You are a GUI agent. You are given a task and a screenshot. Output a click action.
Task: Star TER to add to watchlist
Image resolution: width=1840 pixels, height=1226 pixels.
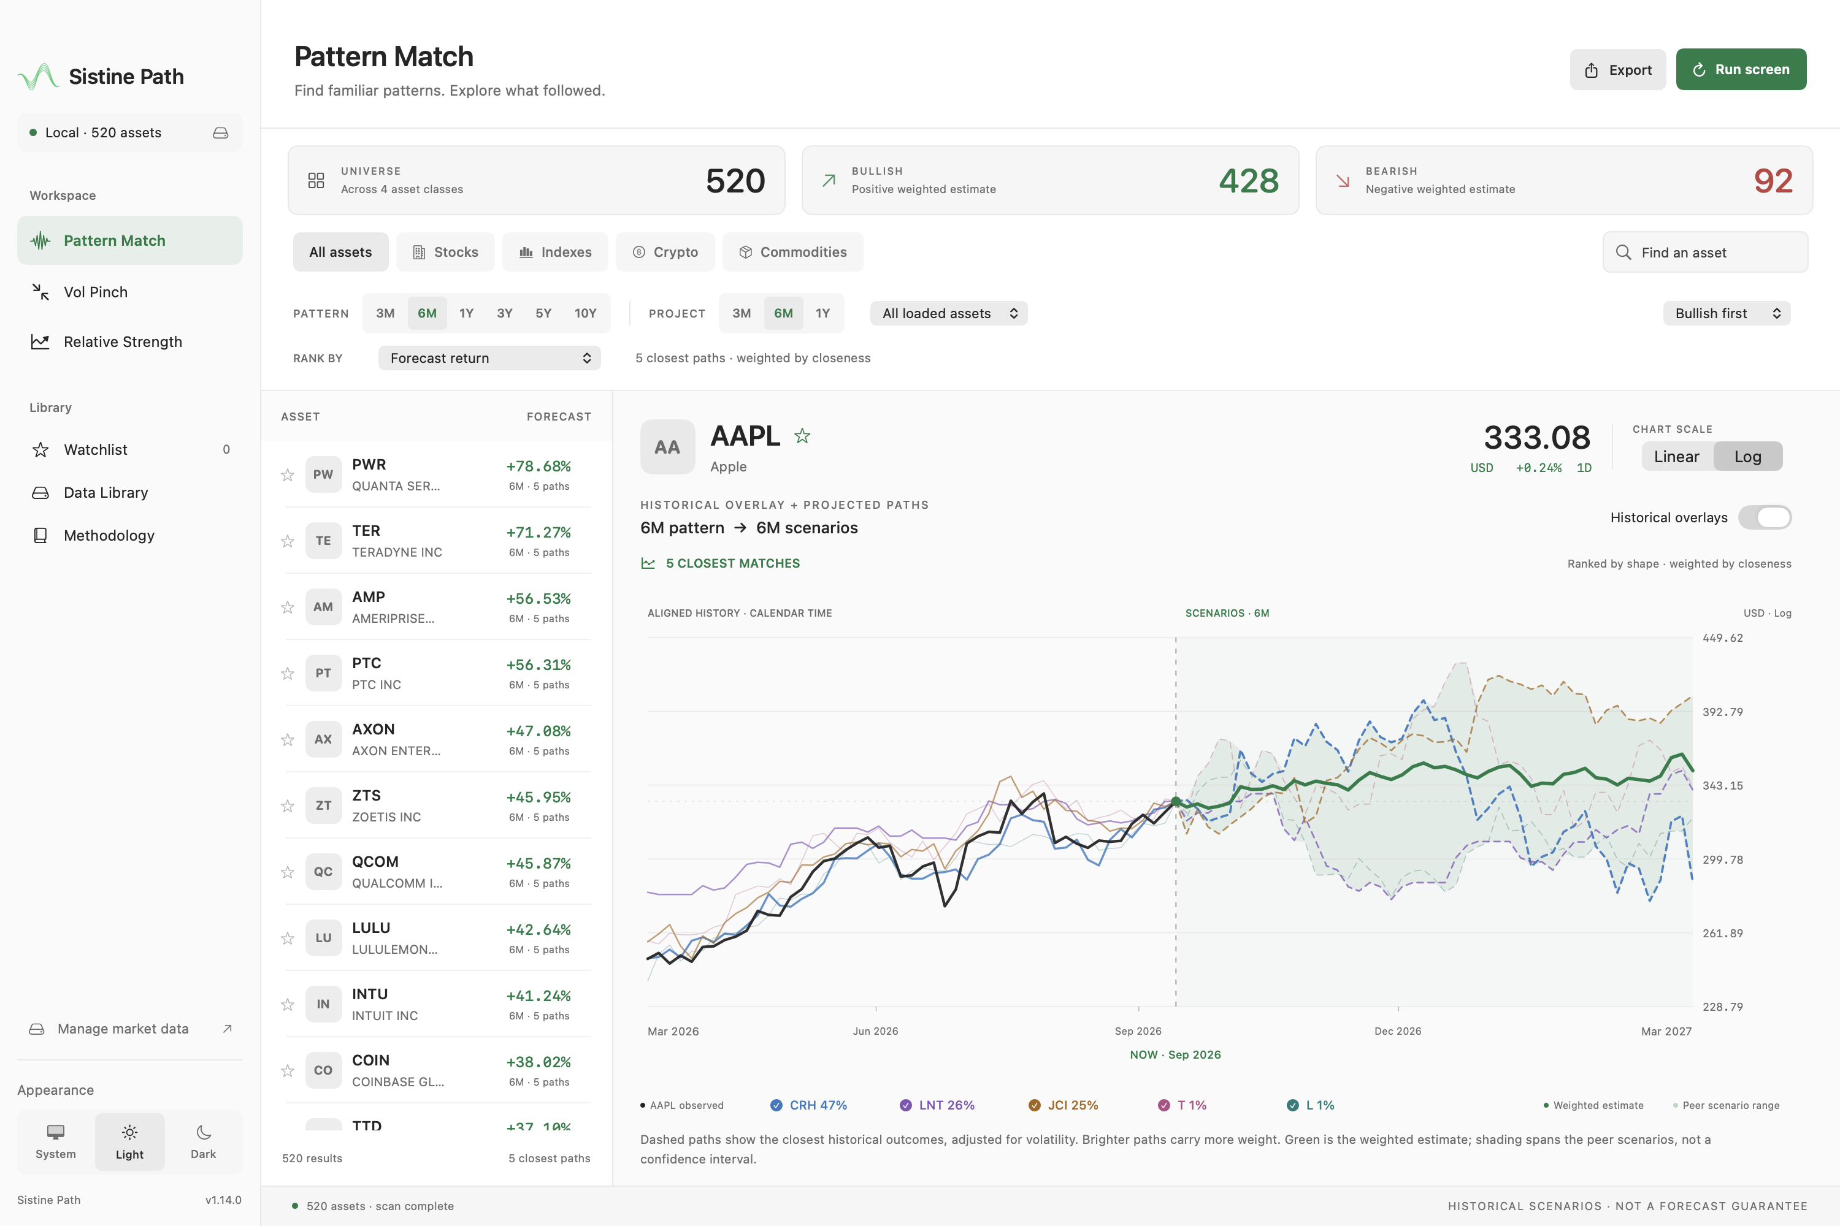click(288, 541)
